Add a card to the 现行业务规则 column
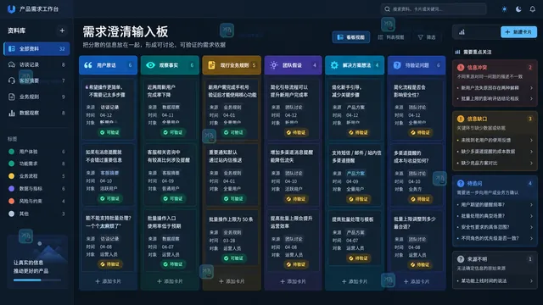This screenshot has width=543, height=305. point(232,281)
